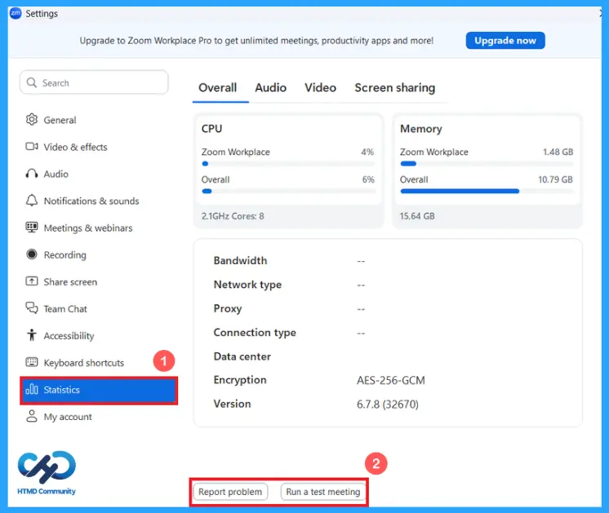Screen dimensions: 609x513
Task: Click the Zoom logo in title bar
Action: pos(16,13)
